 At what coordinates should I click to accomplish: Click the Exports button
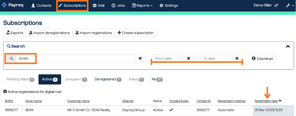tap(15, 33)
